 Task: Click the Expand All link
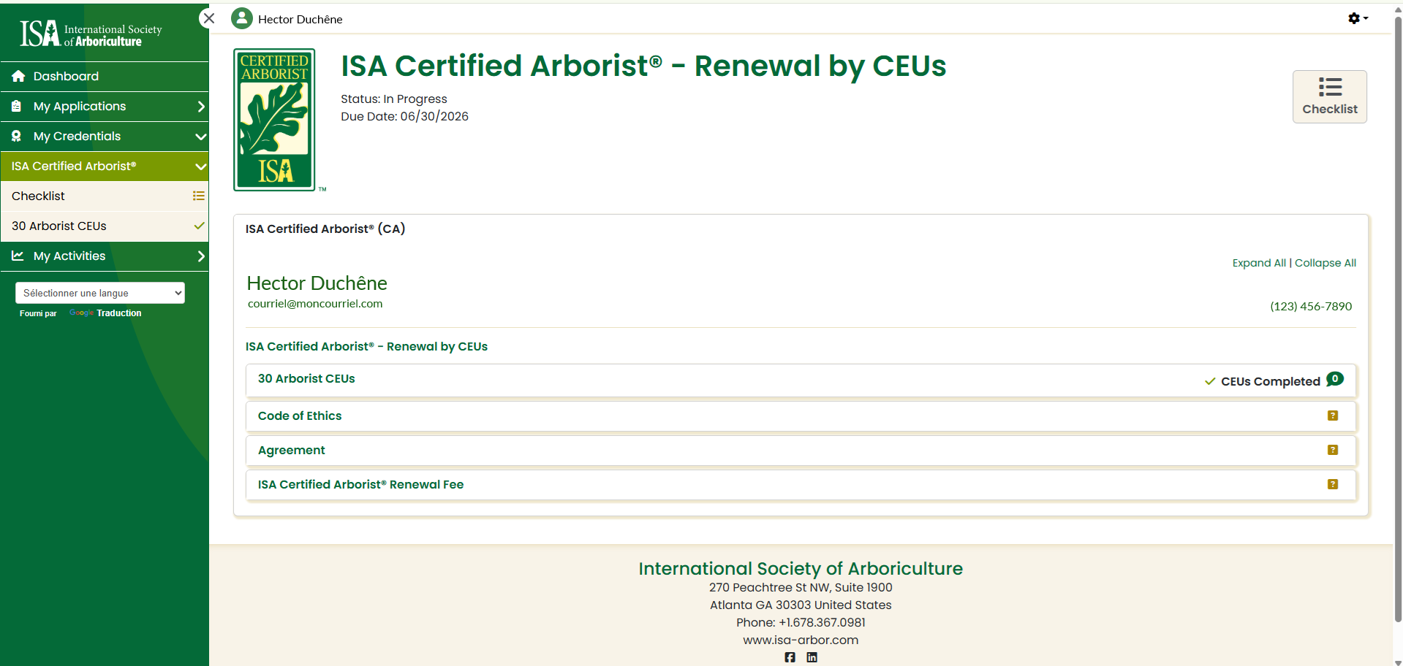click(x=1258, y=263)
